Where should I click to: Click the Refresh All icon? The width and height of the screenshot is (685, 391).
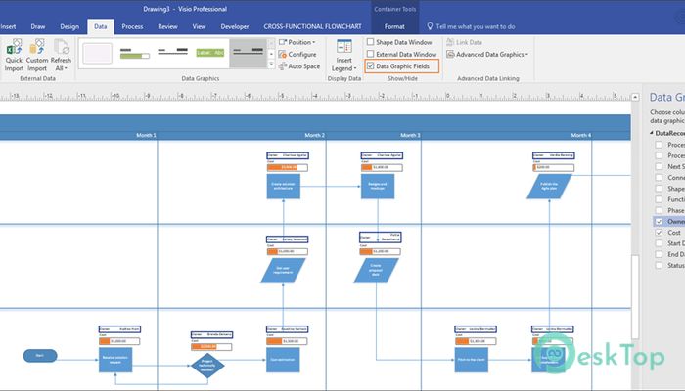click(x=61, y=47)
